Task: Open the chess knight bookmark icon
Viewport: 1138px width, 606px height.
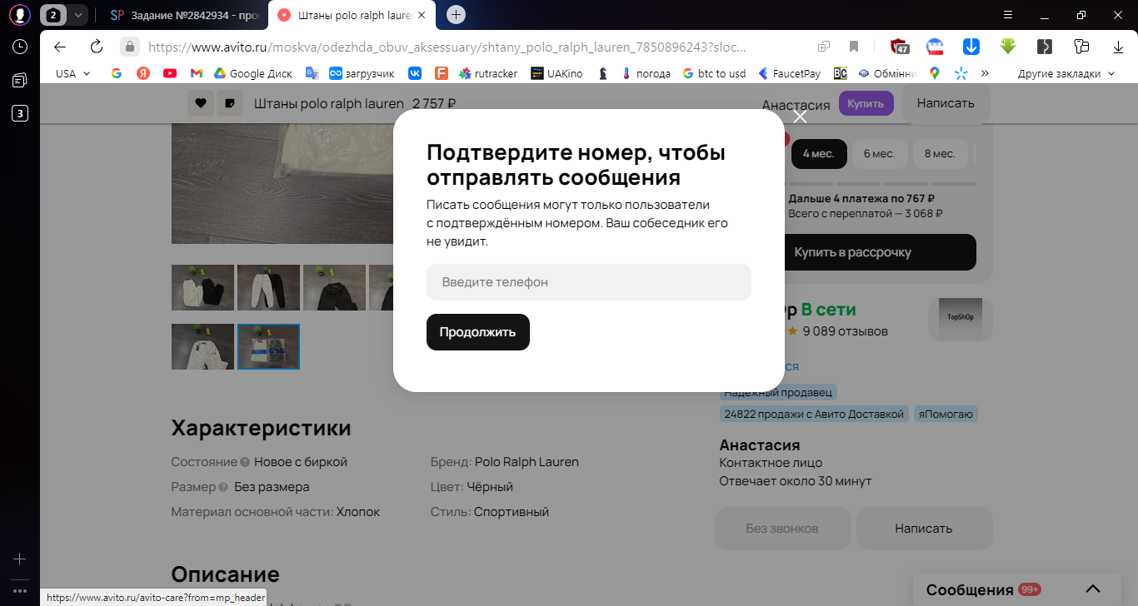Action: [x=602, y=73]
